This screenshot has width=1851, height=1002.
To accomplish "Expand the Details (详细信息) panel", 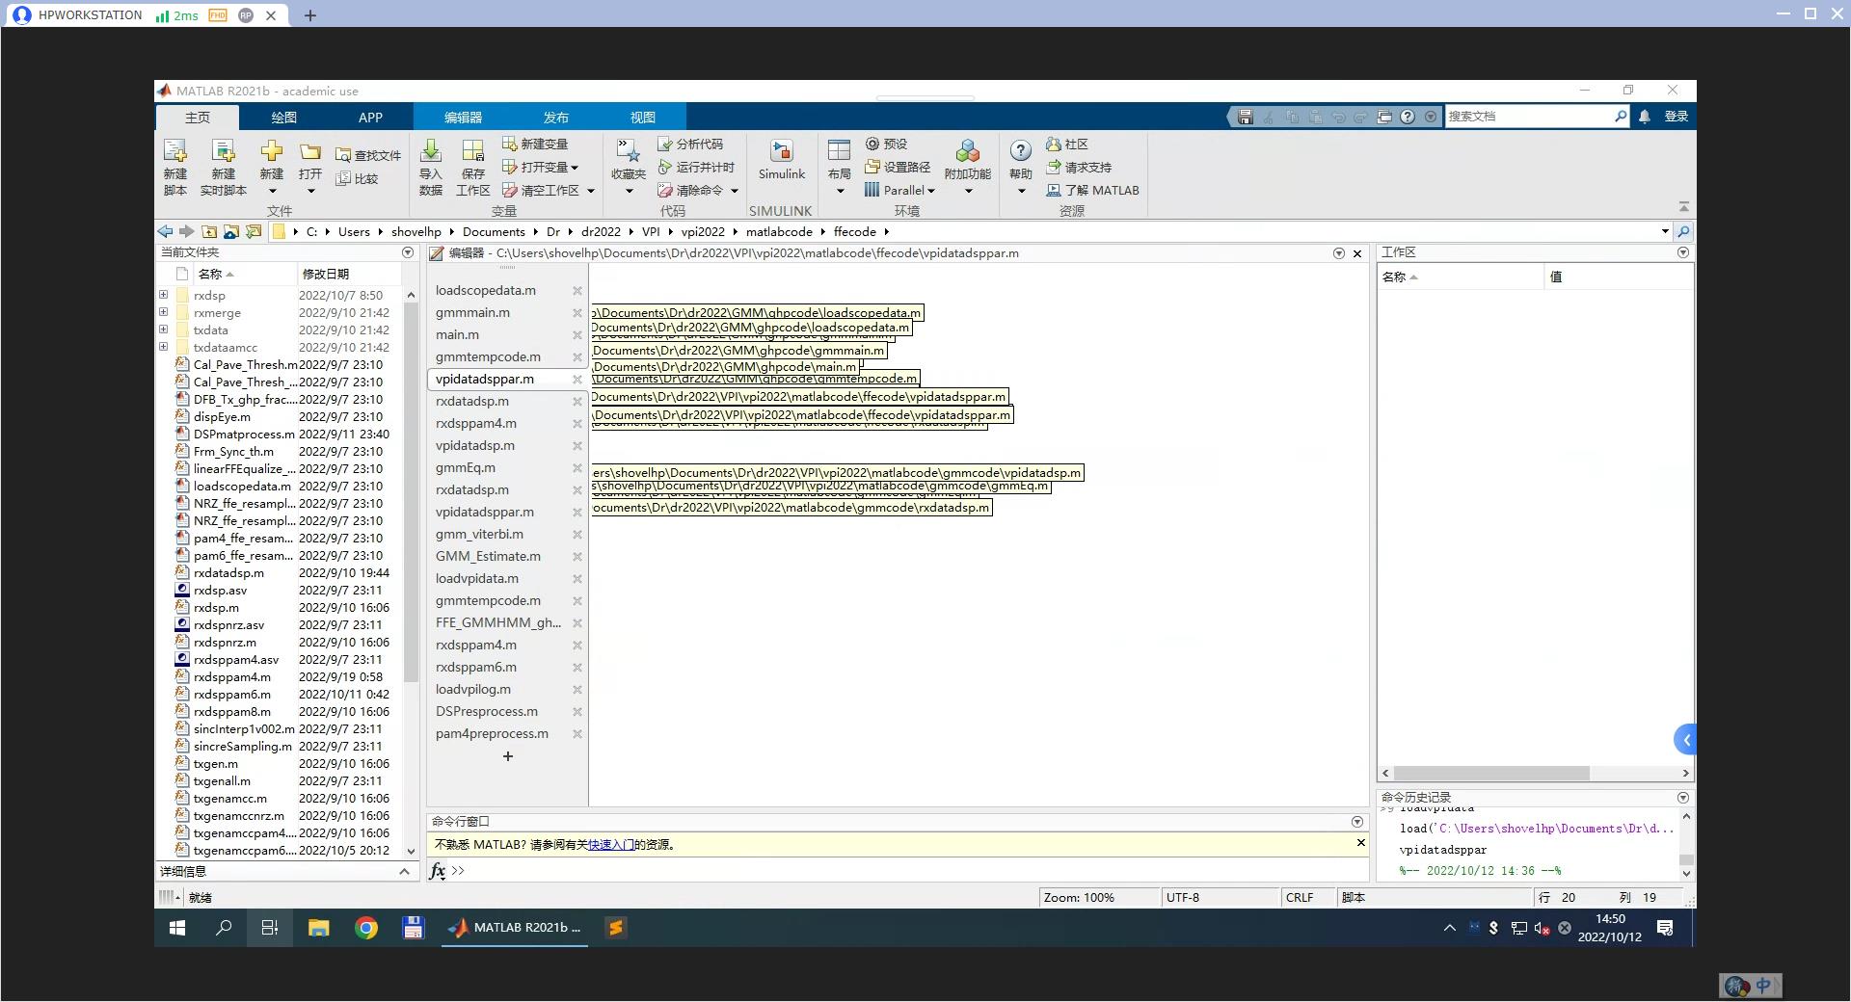I will click(x=404, y=871).
